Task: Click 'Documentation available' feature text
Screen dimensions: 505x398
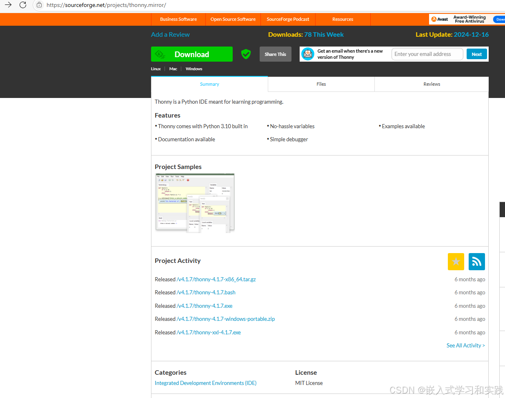Action: coord(187,140)
